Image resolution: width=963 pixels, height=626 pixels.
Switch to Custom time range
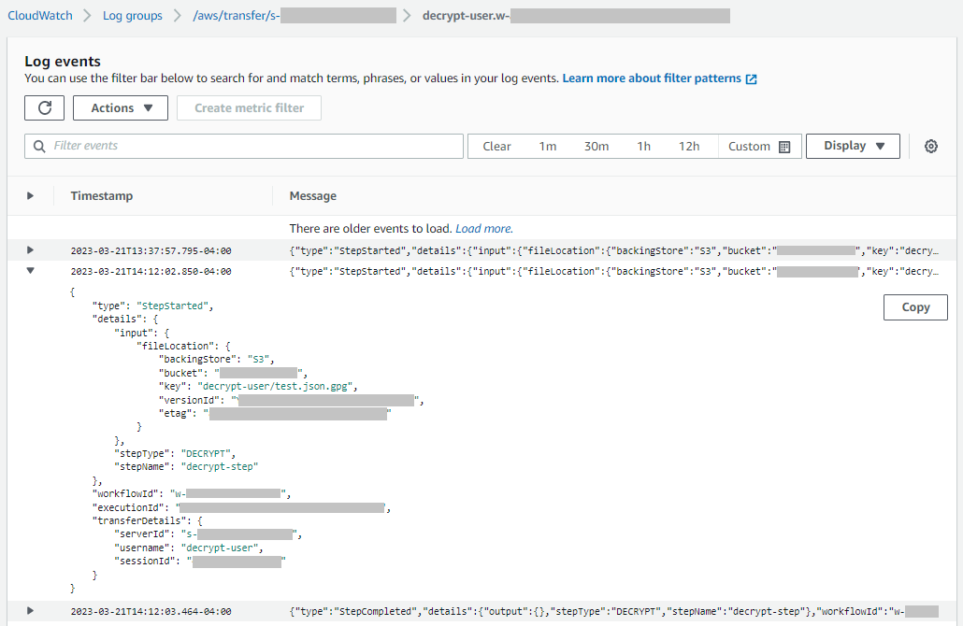point(749,146)
